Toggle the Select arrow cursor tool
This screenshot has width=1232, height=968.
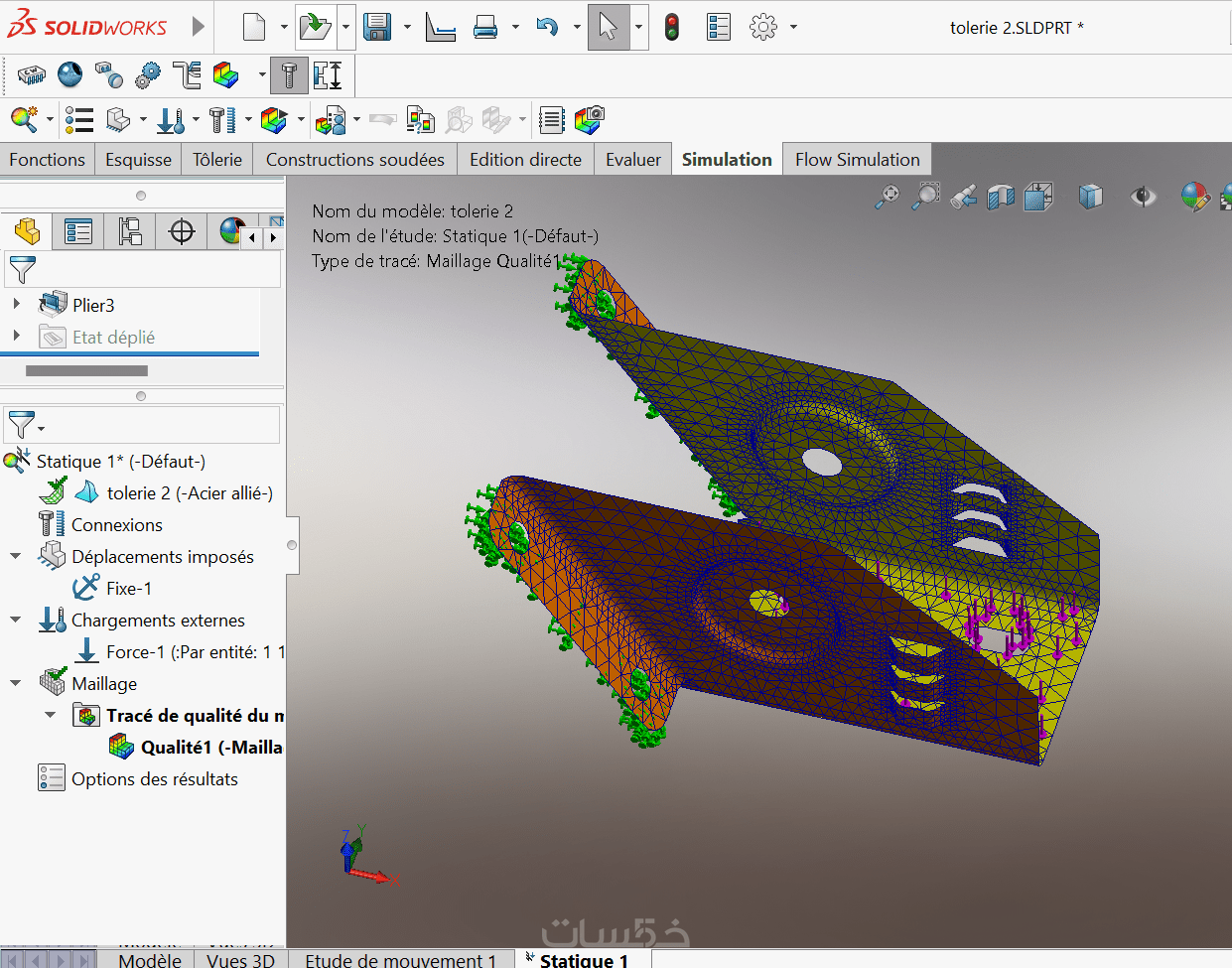coord(608,27)
